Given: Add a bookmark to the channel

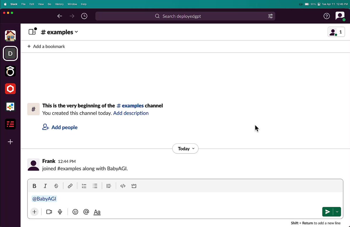Looking at the screenshot, I should pos(46,46).
